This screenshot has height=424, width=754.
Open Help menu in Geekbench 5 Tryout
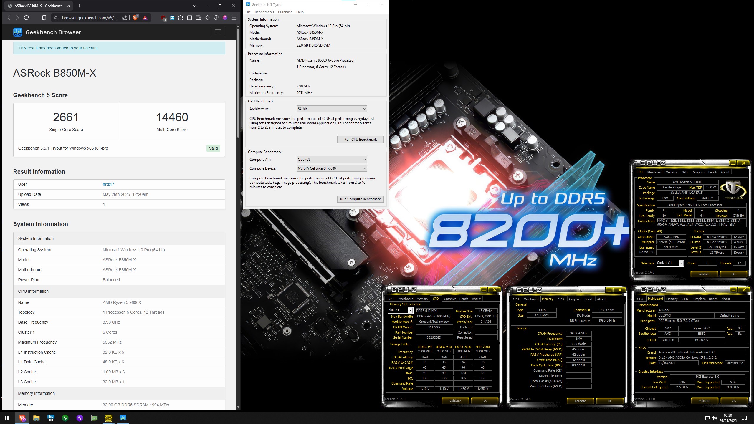point(300,12)
